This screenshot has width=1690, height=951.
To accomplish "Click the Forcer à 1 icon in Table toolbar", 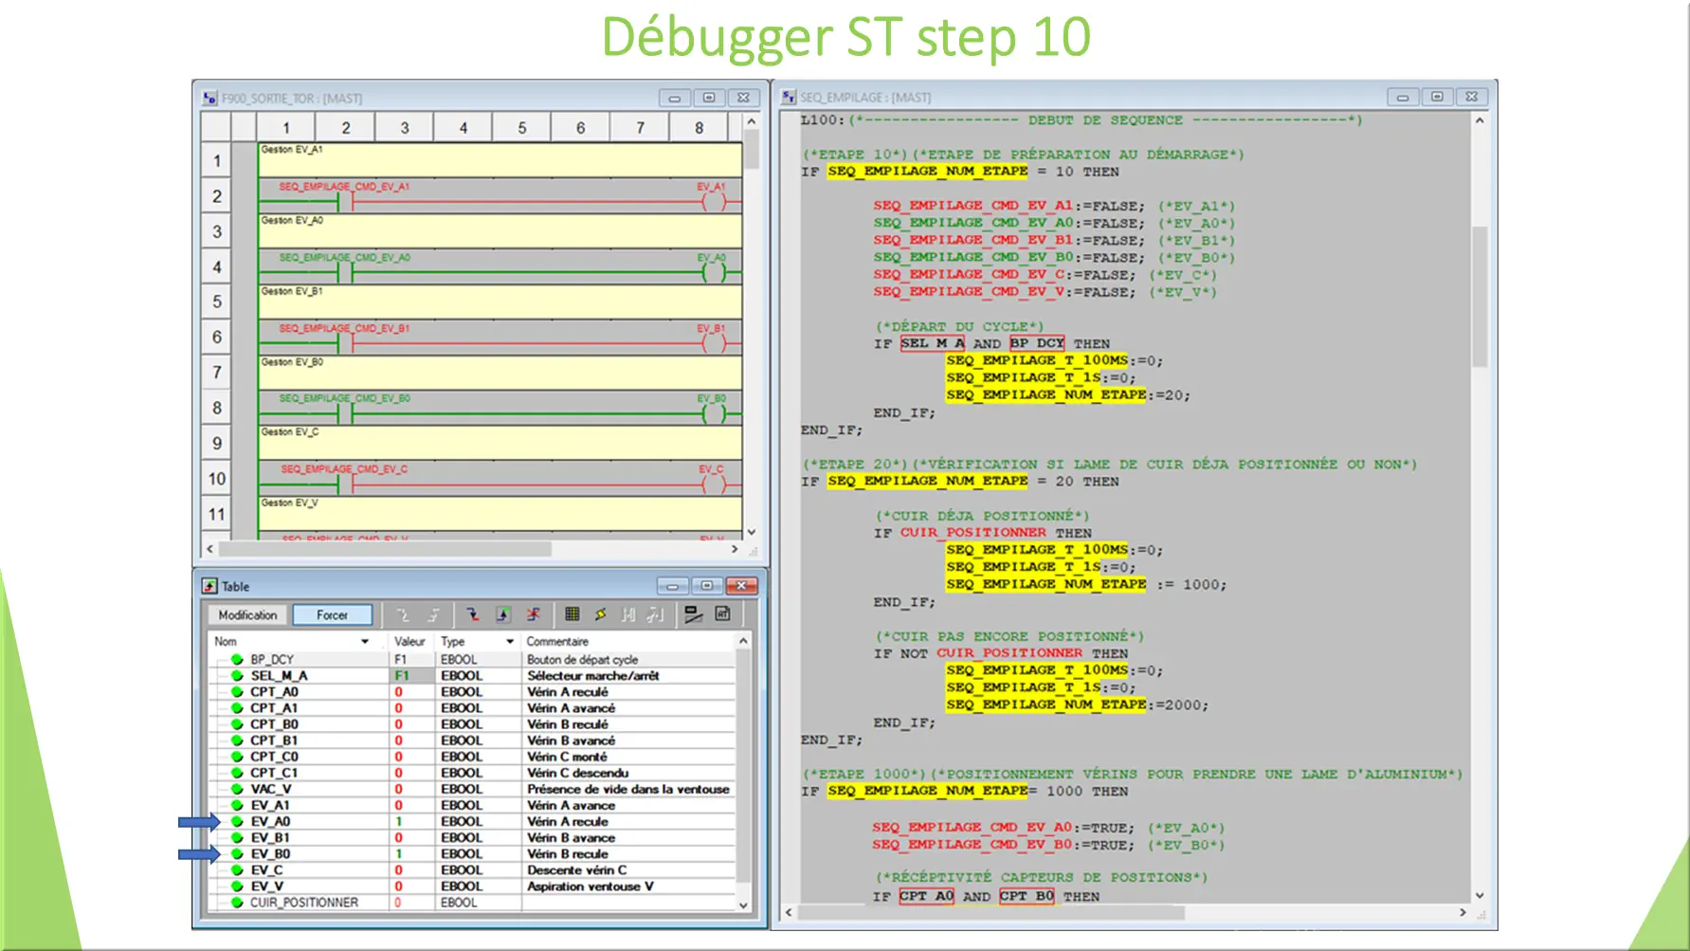I will 502,615.
